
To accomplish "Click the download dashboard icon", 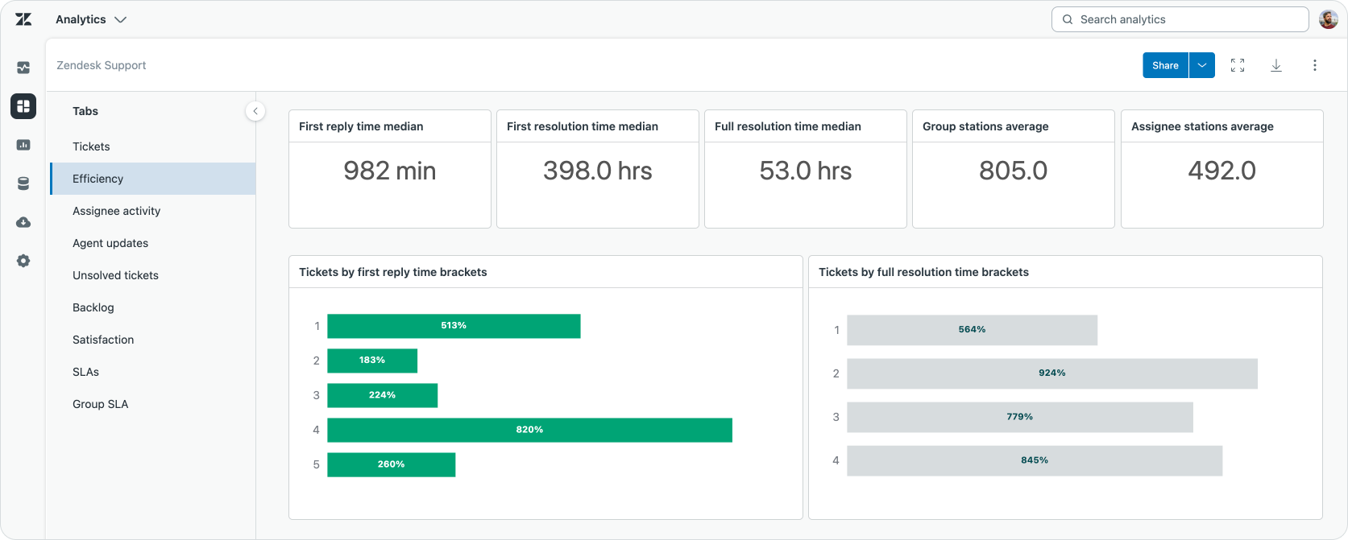I will tap(1276, 65).
